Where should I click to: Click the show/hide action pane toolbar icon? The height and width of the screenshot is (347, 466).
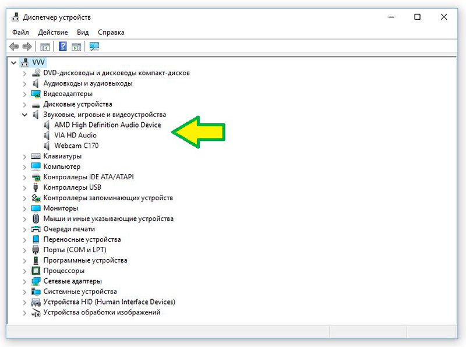tap(76, 47)
